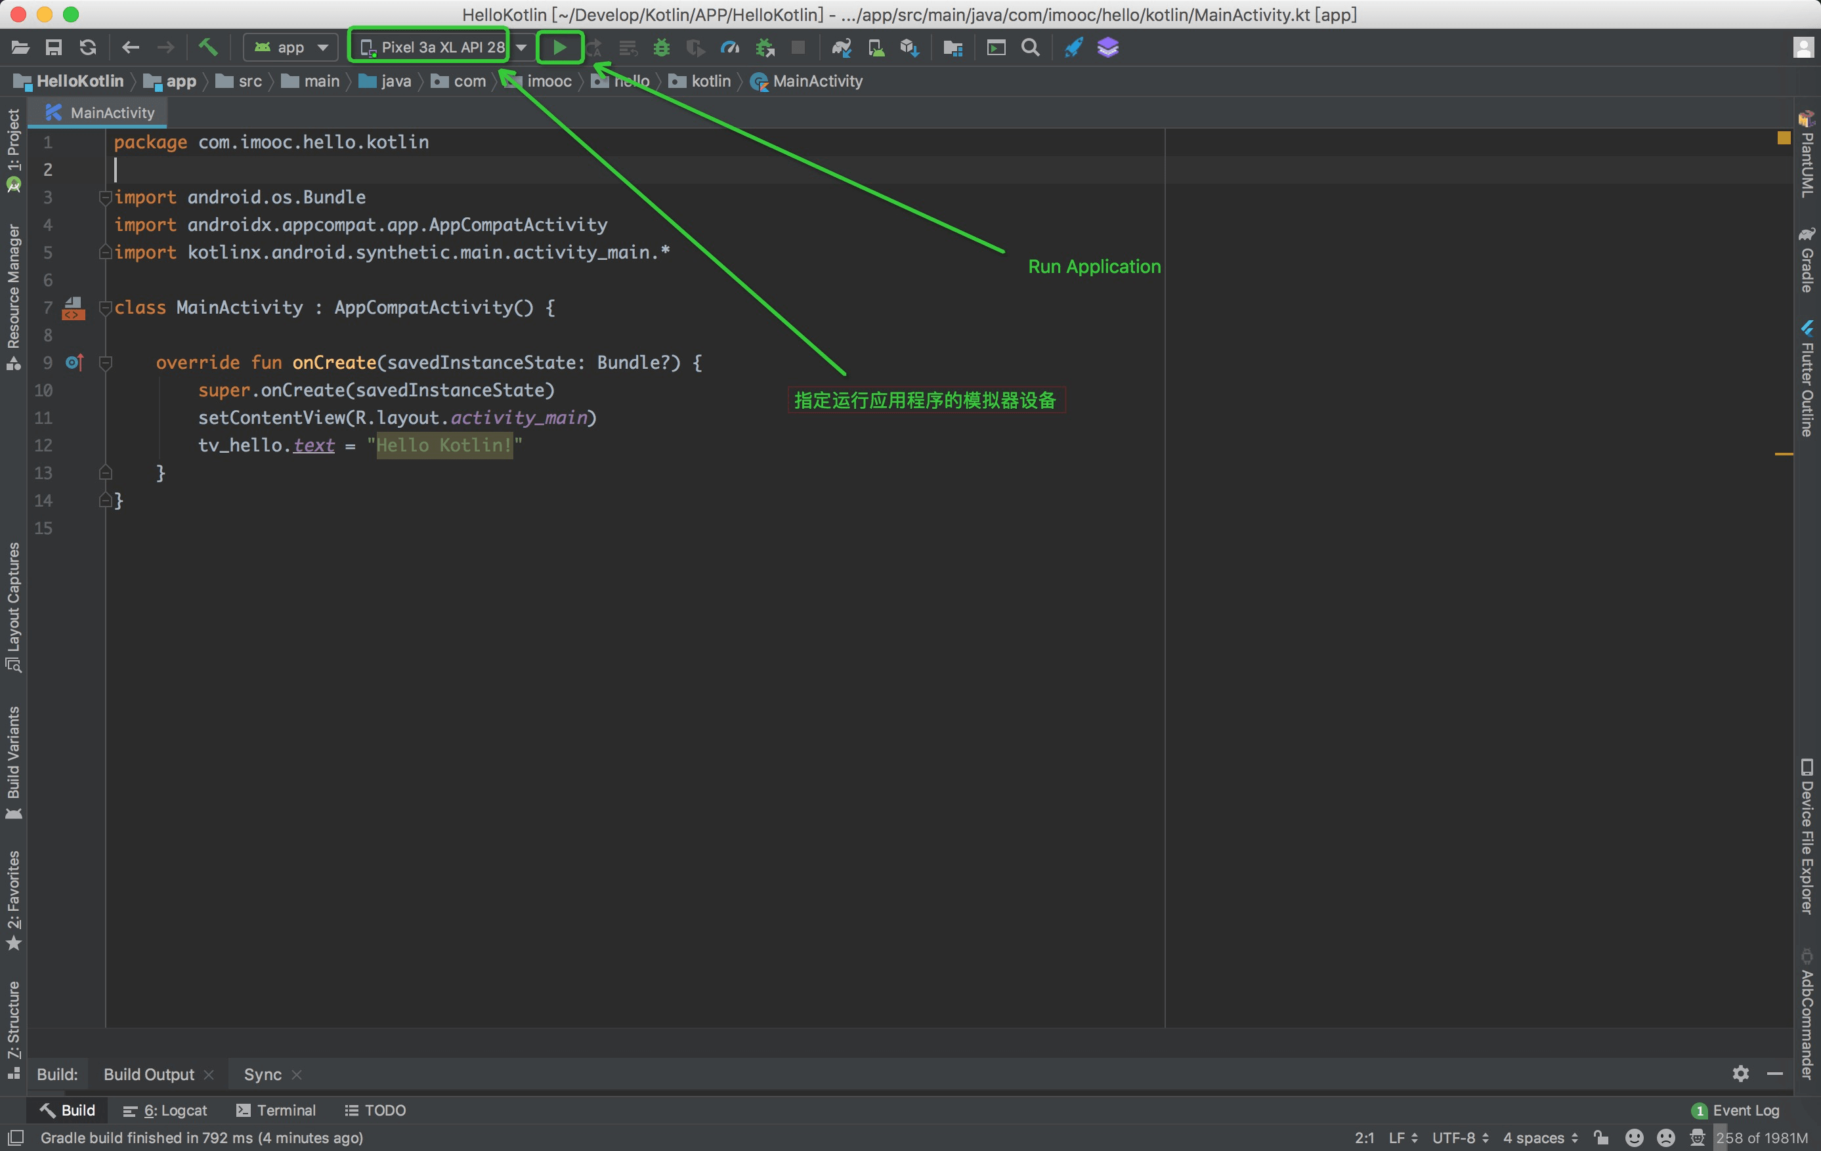
Task: Change the 4 spaces indent setting
Action: click(1541, 1137)
